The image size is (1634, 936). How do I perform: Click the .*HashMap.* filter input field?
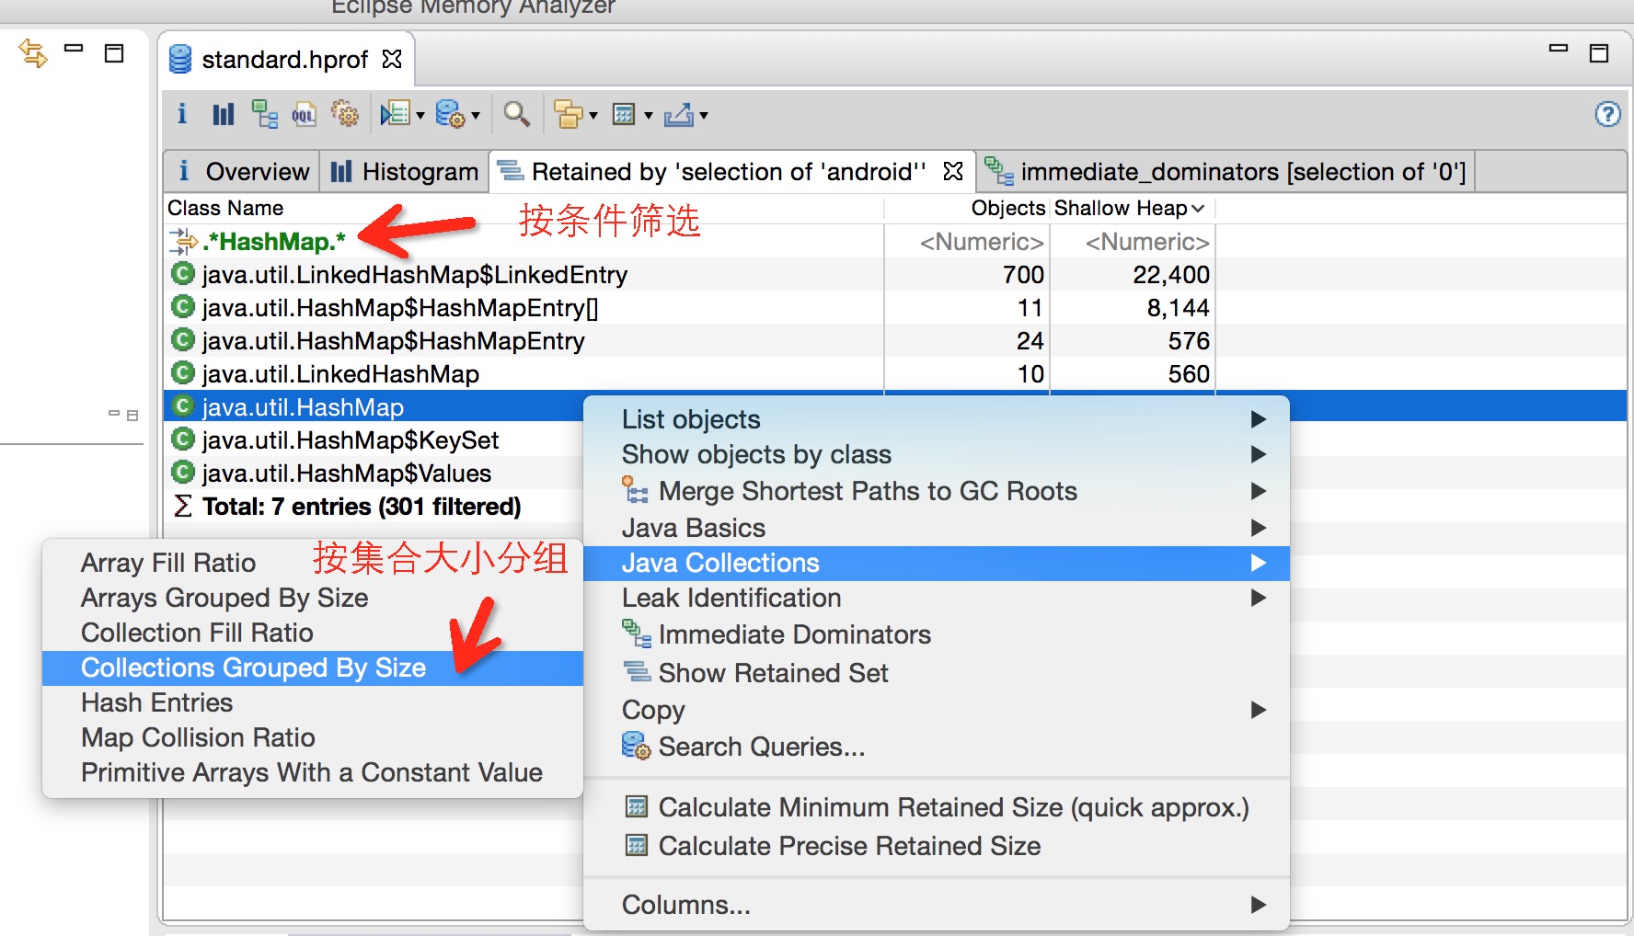pyautogui.click(x=271, y=241)
